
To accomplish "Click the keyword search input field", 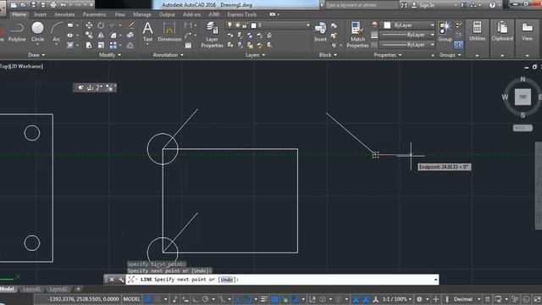I will [361, 5].
